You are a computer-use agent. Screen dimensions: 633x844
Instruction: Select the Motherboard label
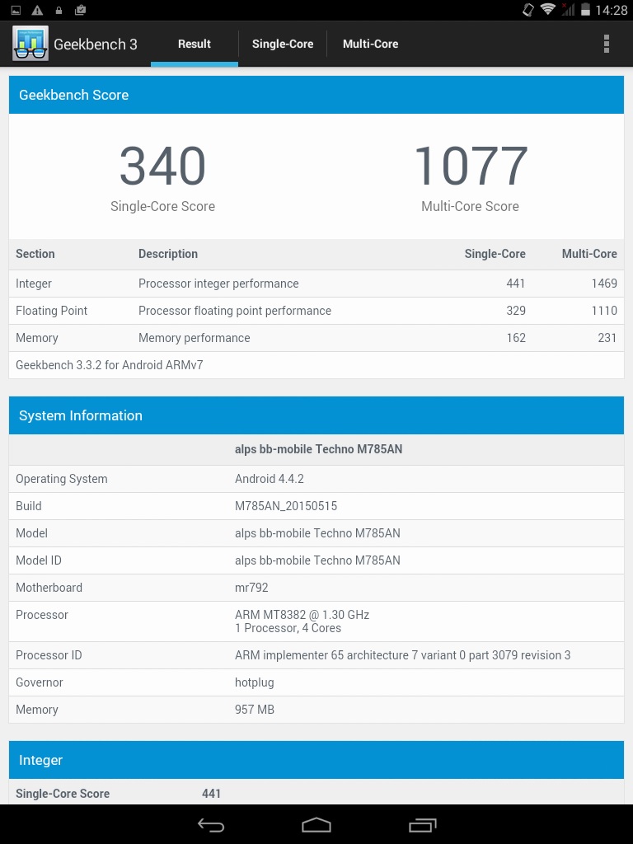[49, 588]
